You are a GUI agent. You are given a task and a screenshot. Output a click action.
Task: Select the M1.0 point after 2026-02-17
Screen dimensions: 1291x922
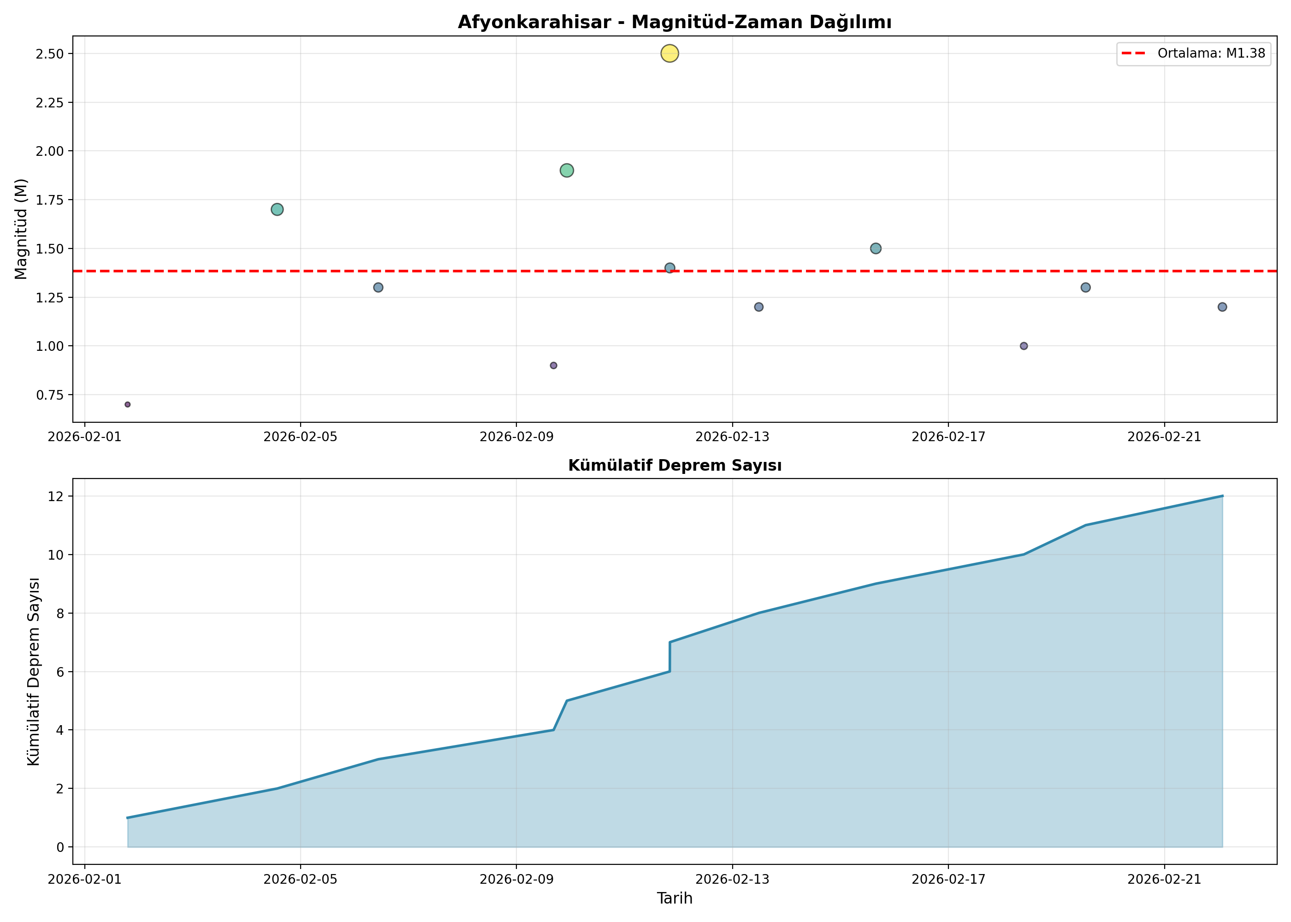pos(1024,346)
